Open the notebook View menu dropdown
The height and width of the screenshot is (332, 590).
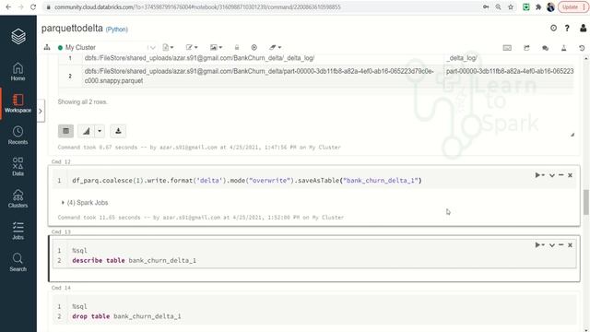(216, 47)
